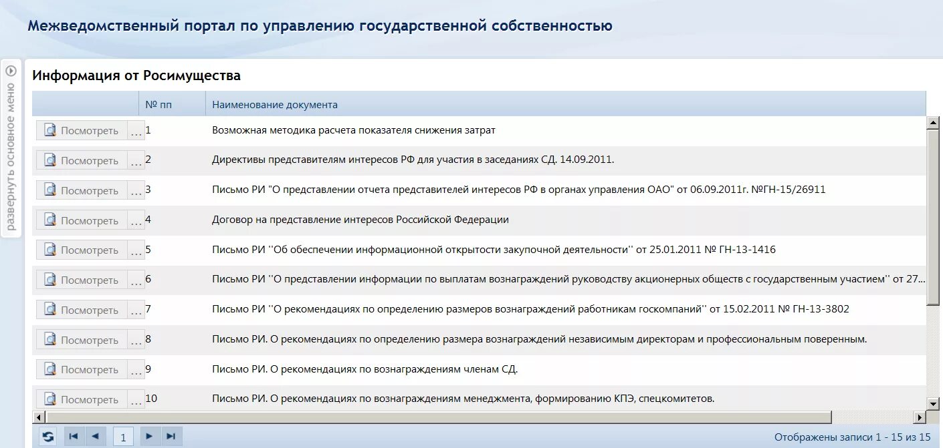Image resolution: width=943 pixels, height=448 pixels.
Task: Click the 'Информация от Росимущества' heading
Action: [136, 75]
